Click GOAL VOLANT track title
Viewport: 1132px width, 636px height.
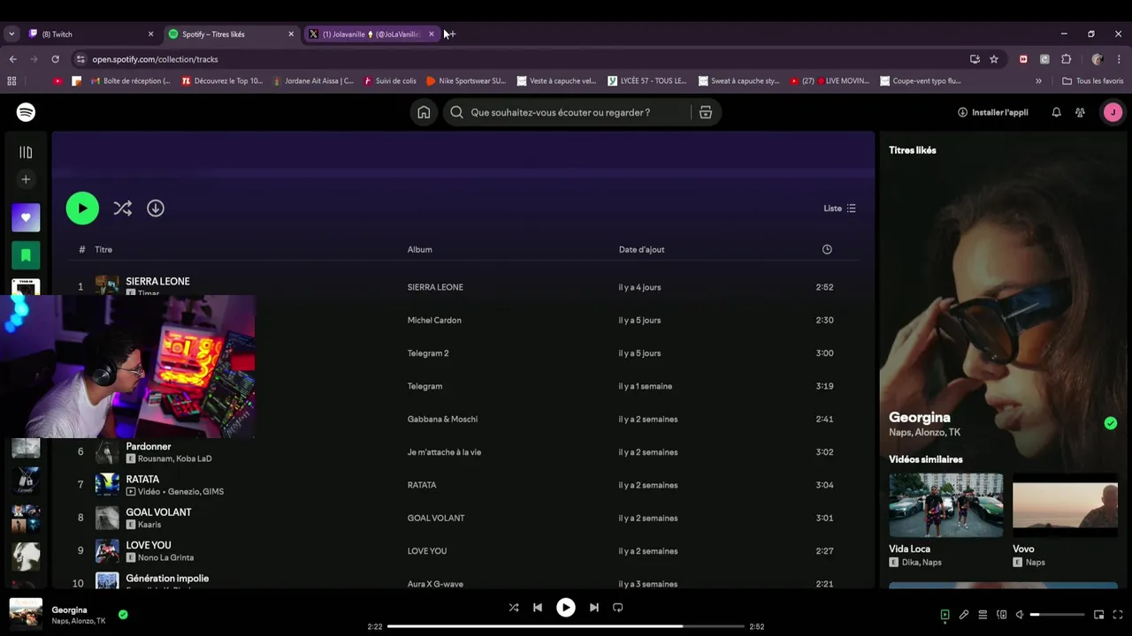(158, 512)
